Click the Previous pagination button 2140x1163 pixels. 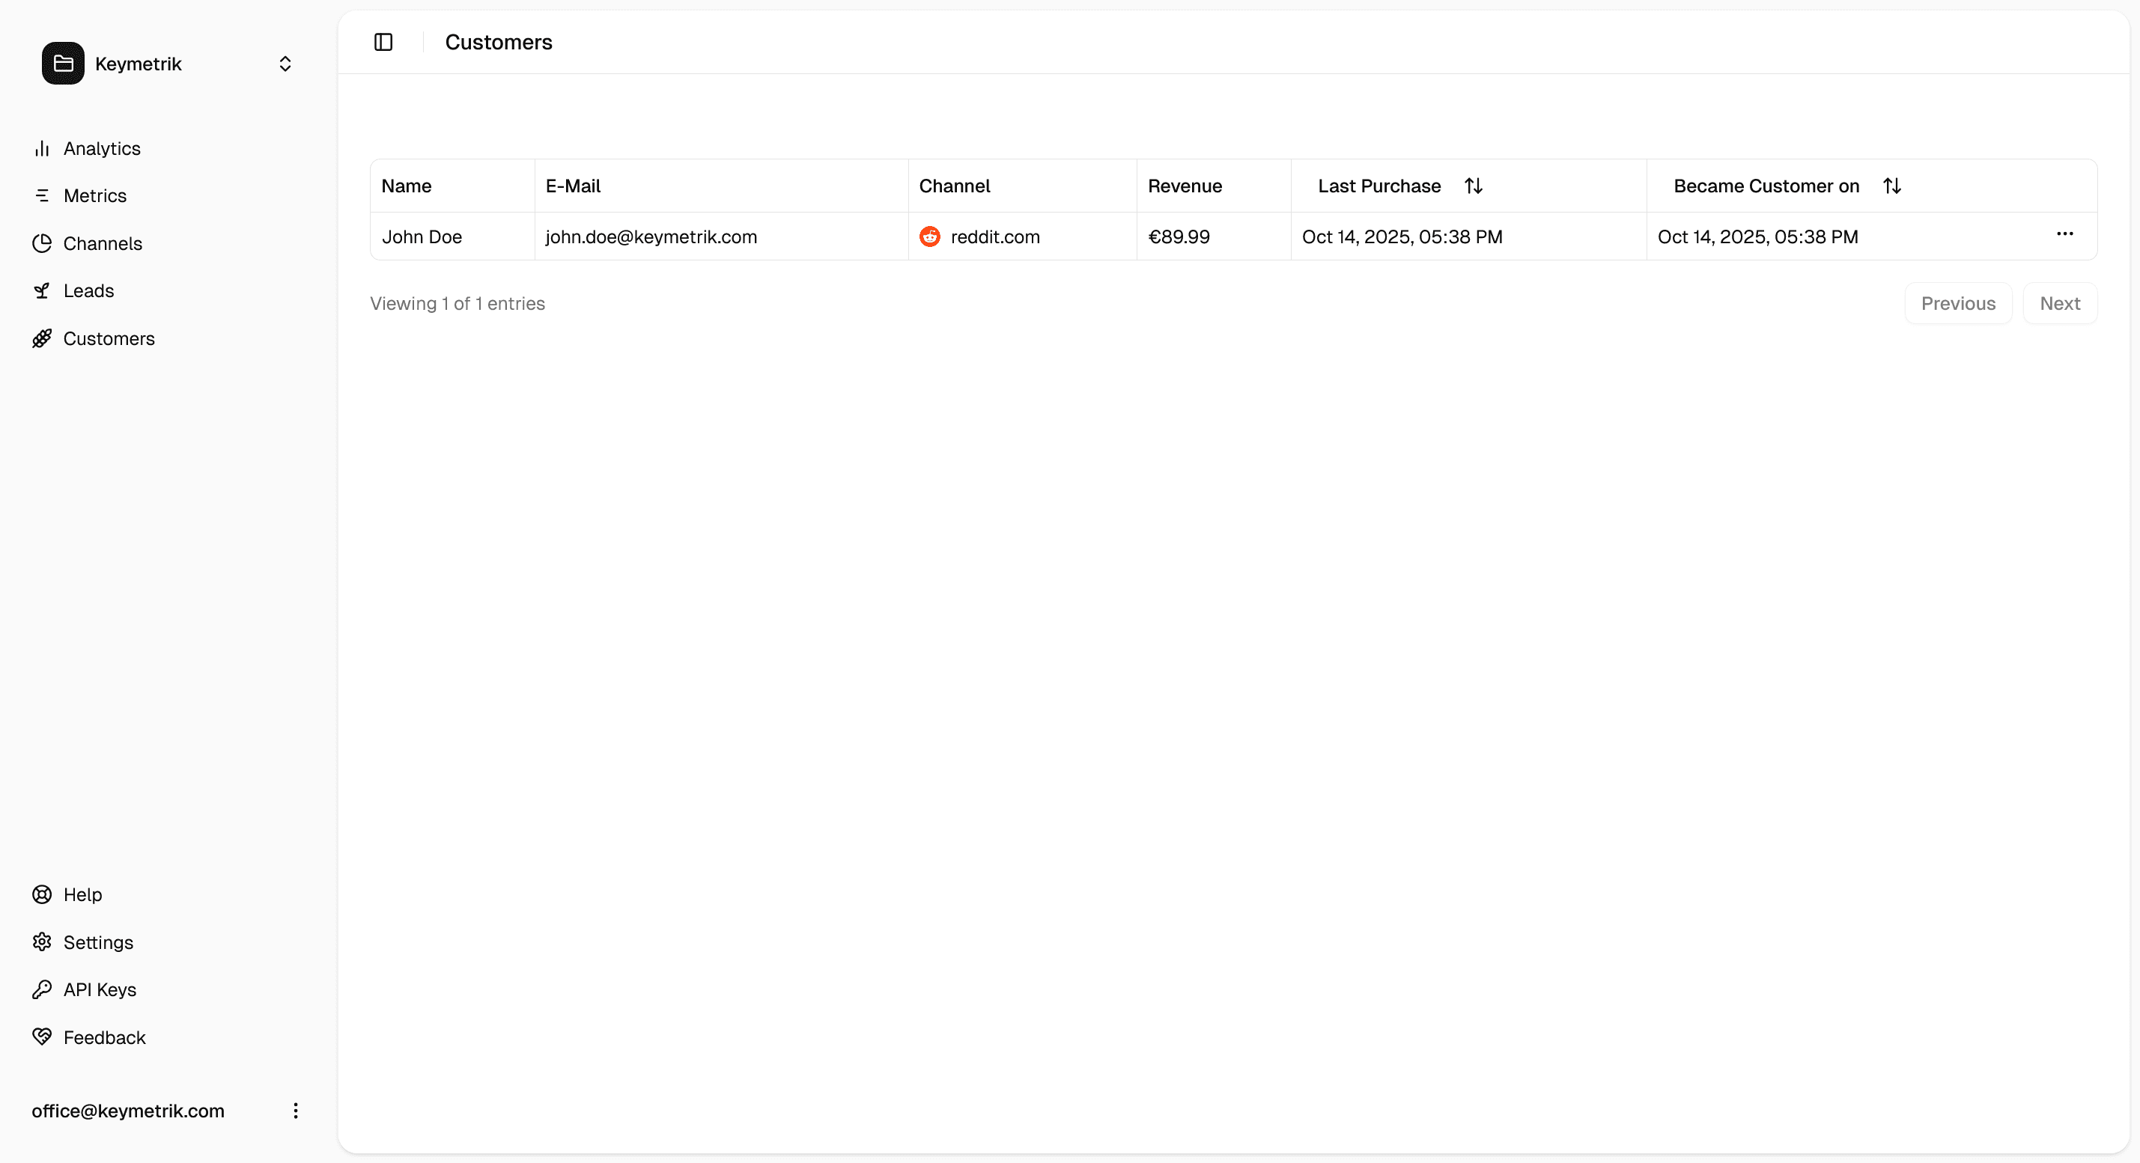pyautogui.click(x=1957, y=304)
